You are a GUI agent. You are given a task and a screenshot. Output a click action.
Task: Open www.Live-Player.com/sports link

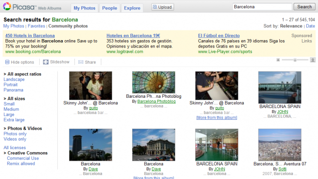pyautogui.click(x=225, y=51)
